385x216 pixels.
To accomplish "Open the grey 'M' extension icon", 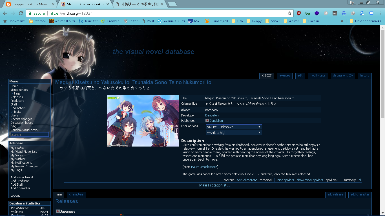I will 326,13.
